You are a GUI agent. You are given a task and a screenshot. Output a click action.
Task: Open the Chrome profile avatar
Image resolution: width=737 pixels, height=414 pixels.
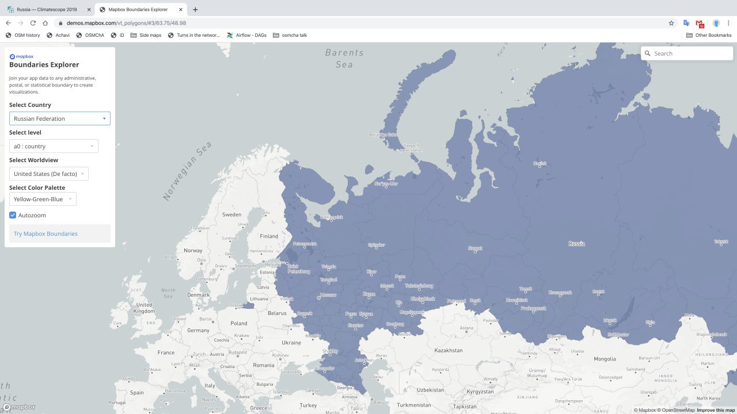(x=716, y=23)
